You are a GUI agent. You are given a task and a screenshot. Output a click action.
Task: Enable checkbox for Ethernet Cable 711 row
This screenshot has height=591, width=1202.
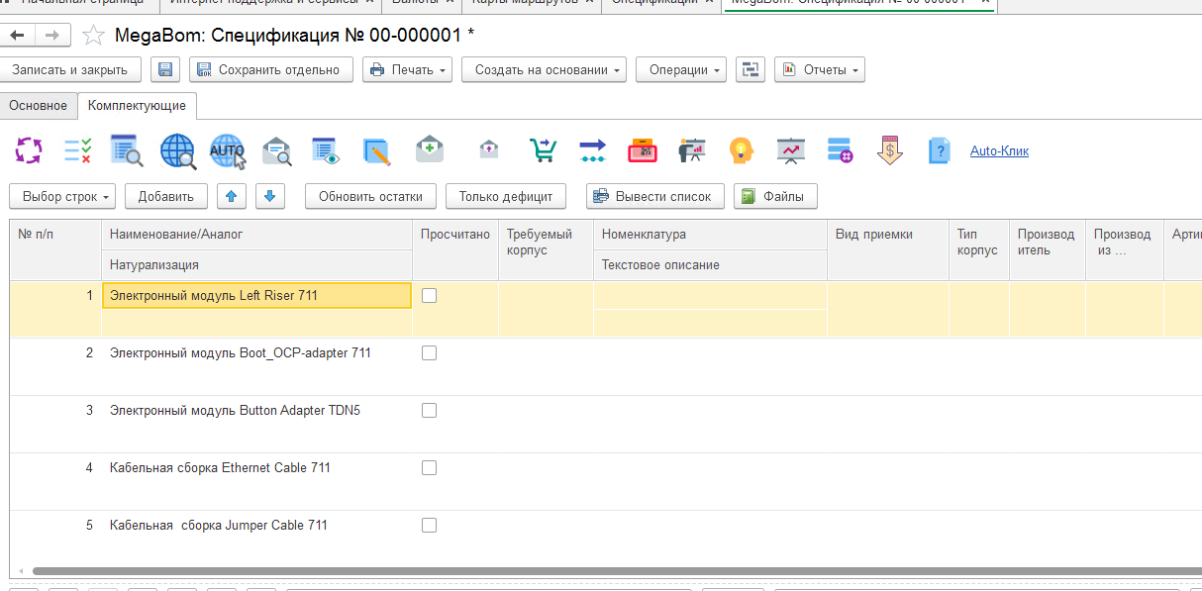click(429, 467)
